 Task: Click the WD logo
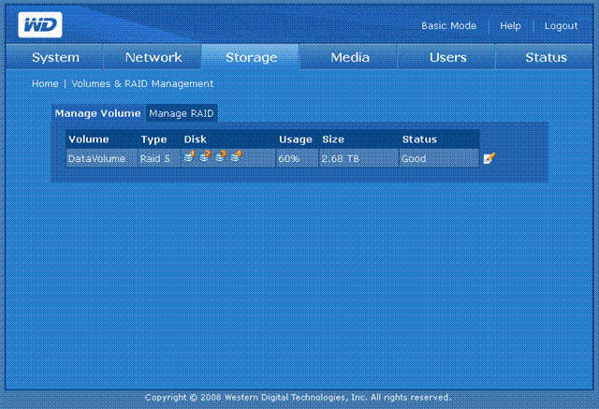(40, 25)
